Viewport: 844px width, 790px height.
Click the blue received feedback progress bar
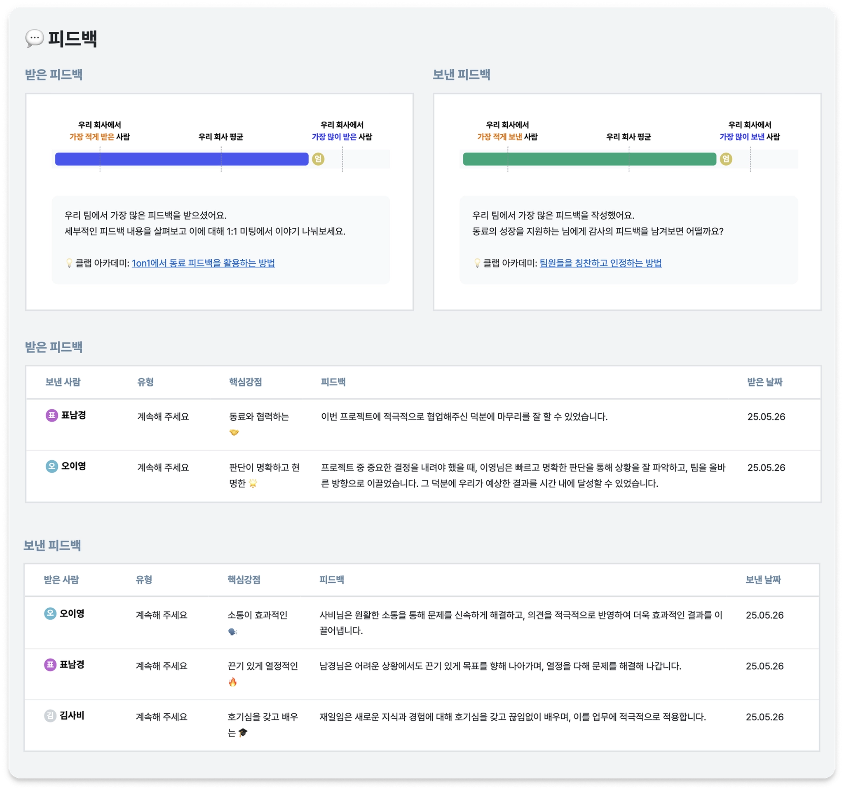pos(182,159)
